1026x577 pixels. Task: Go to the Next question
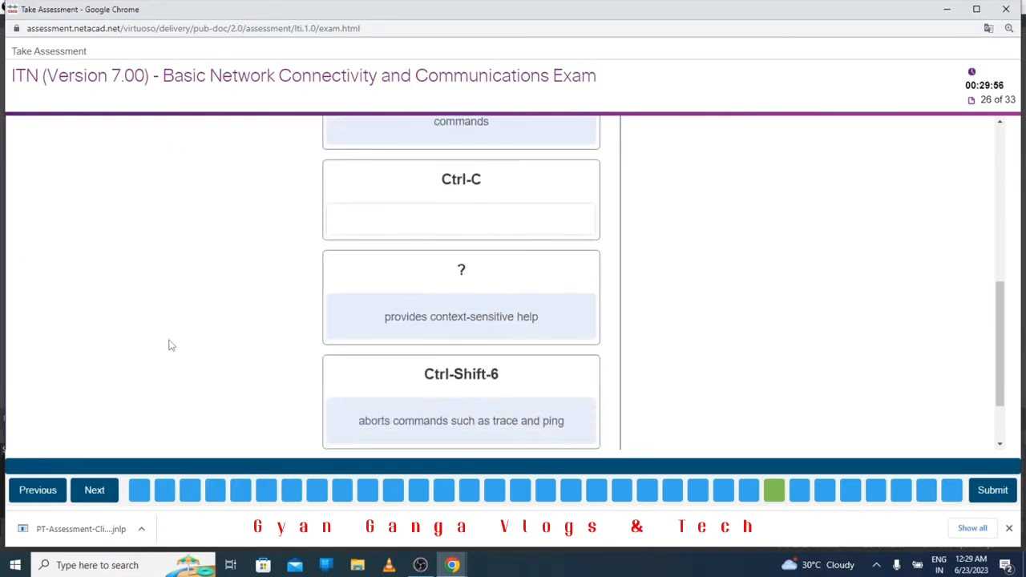tap(95, 490)
